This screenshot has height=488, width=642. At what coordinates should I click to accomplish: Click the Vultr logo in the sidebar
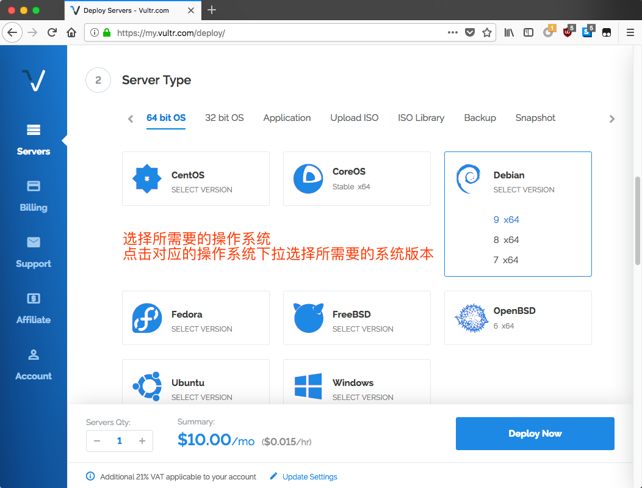click(x=34, y=80)
